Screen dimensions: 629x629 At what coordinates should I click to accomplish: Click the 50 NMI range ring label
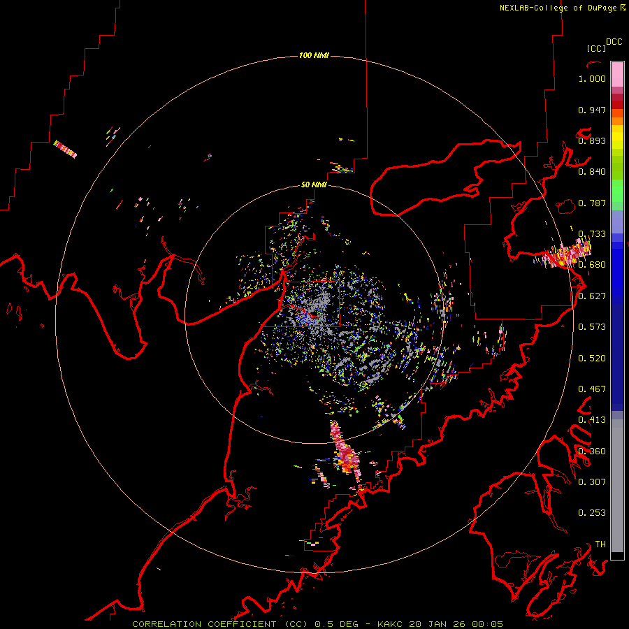point(314,185)
